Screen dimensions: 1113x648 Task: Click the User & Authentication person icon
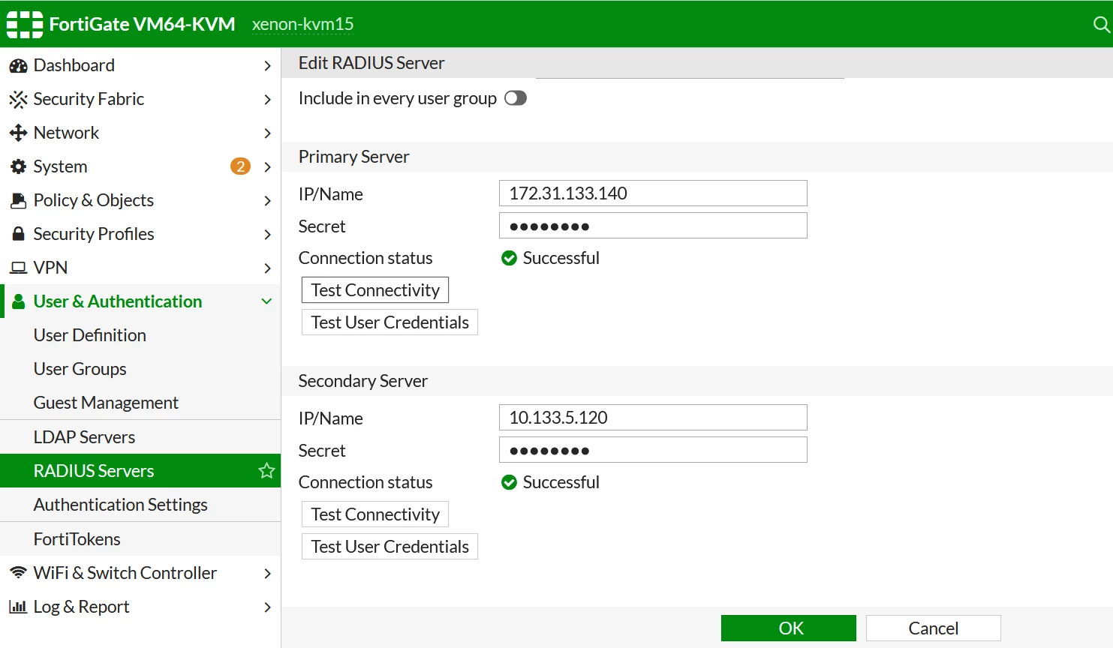point(19,301)
